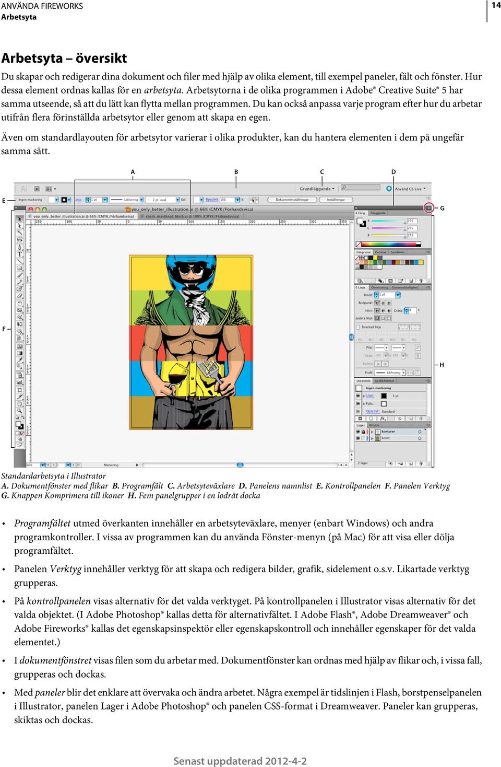Click the vertical scrollbar thumb of document
The image size is (501, 767).
click(x=351, y=337)
